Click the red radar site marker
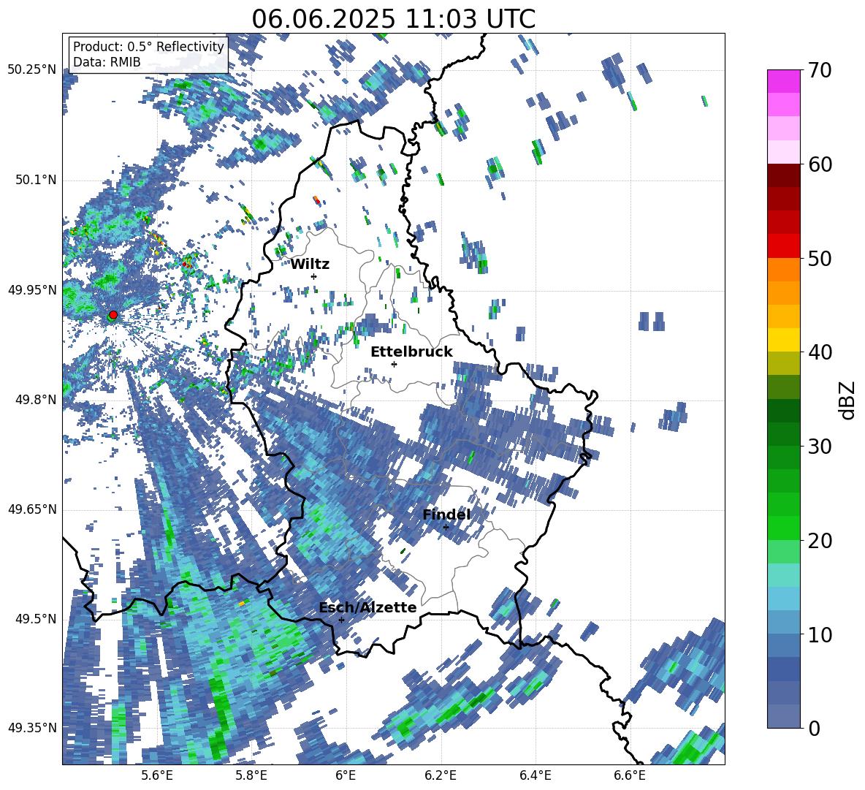The image size is (865, 790). (113, 314)
